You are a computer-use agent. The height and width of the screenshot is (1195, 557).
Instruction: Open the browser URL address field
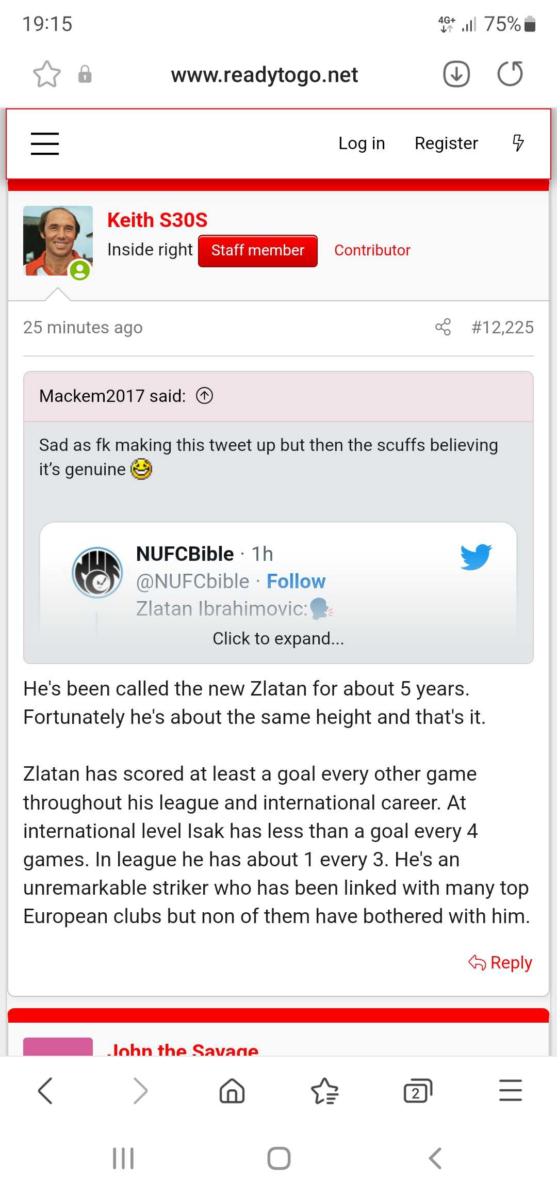(264, 75)
